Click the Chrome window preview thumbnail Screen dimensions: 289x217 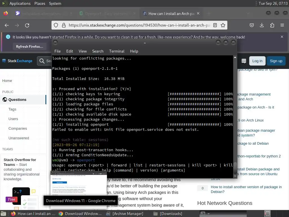tap(79, 183)
